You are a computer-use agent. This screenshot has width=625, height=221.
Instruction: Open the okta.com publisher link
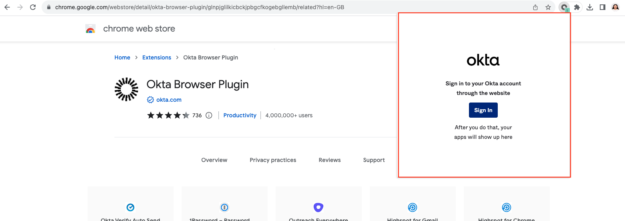click(x=168, y=100)
